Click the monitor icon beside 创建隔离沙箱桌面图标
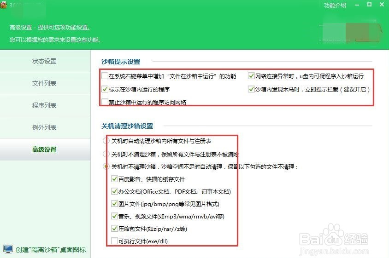389x258 pixels. click(8, 249)
